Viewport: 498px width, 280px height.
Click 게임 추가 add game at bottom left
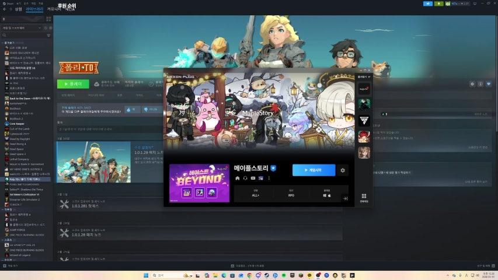(x=11, y=266)
